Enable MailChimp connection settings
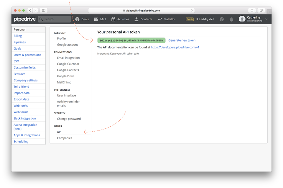This screenshot has height=188, width=283. 65,82
